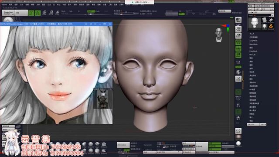279x157 pixels.
Task: Click the Zoom canvas icon on right shelf
Action: [x=238, y=36]
